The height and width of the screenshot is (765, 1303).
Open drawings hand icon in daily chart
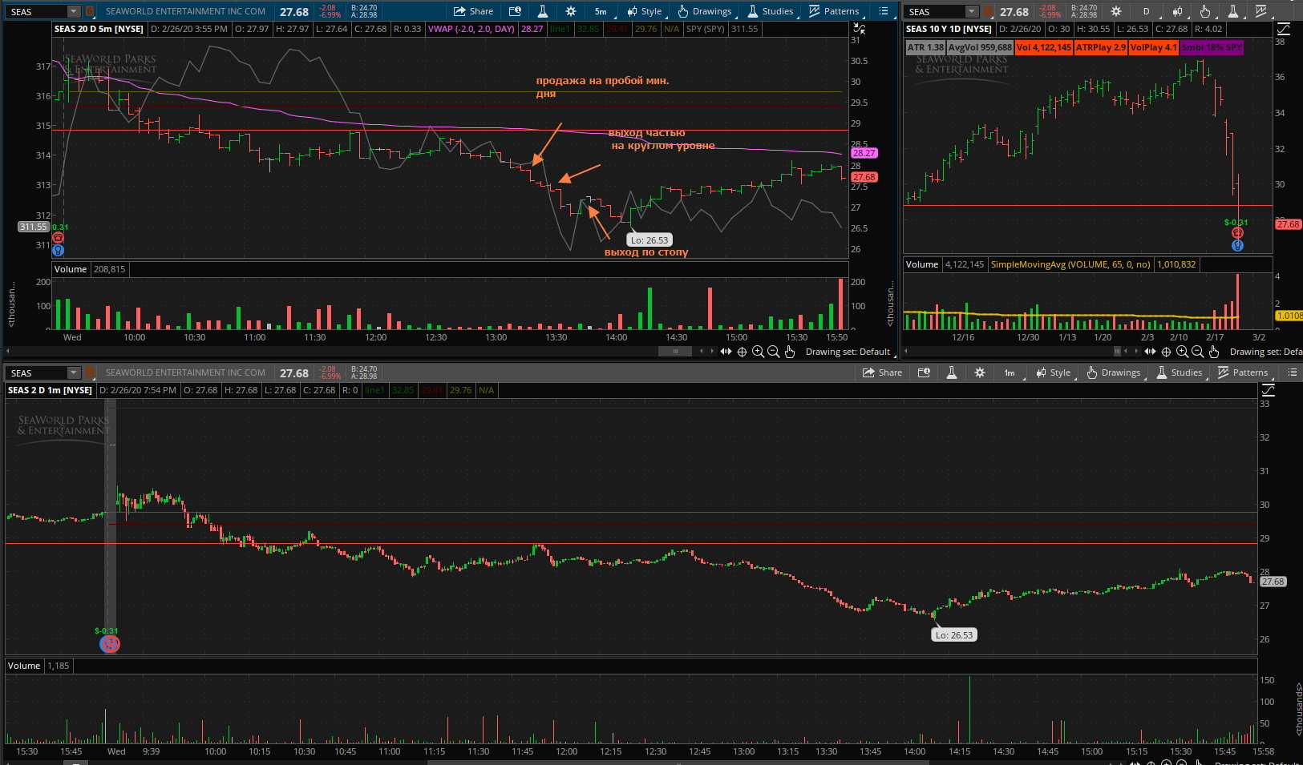pos(1205,11)
